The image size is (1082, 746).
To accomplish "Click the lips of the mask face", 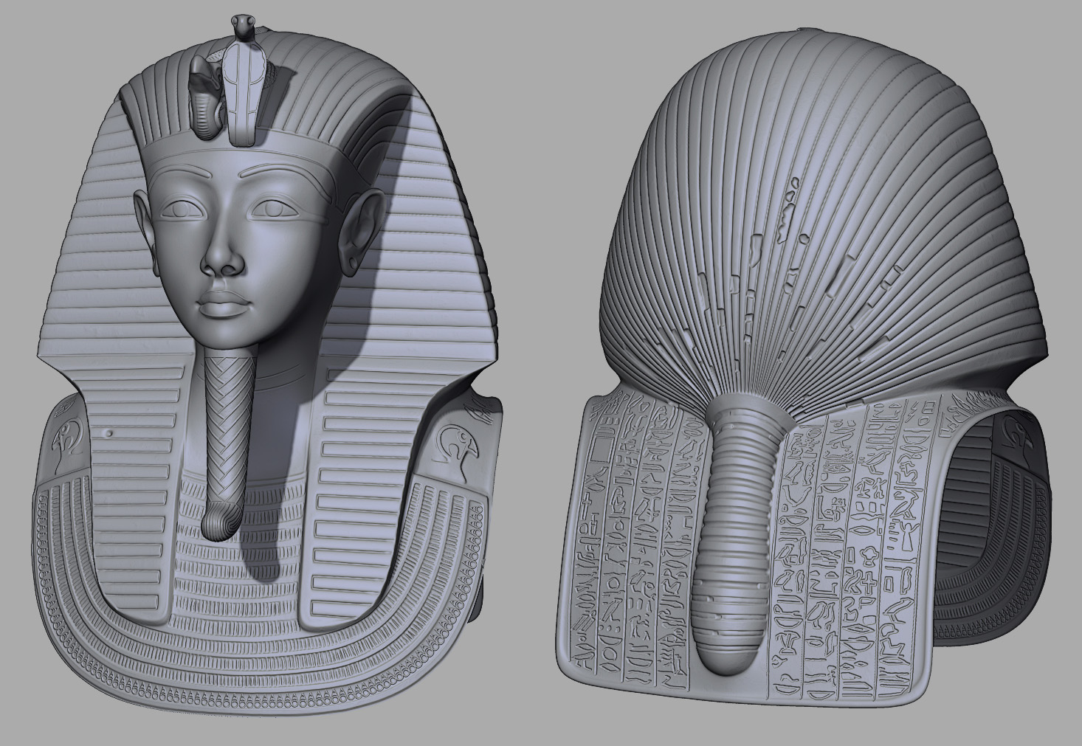I will (224, 304).
